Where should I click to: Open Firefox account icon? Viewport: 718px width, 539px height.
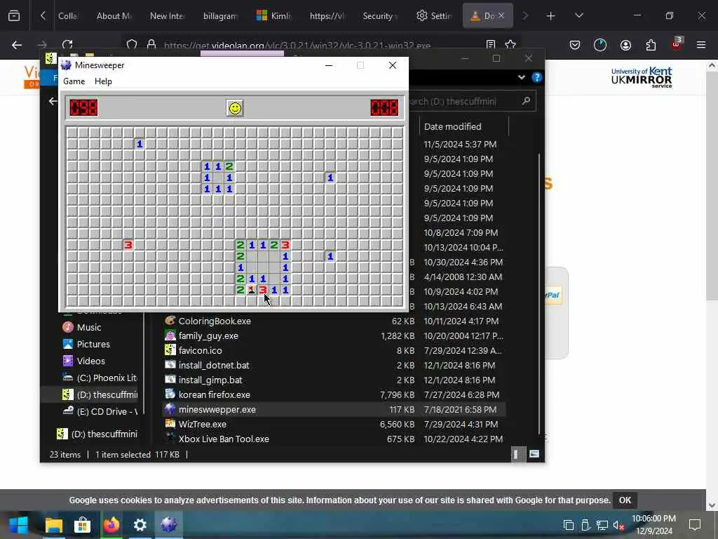point(625,45)
